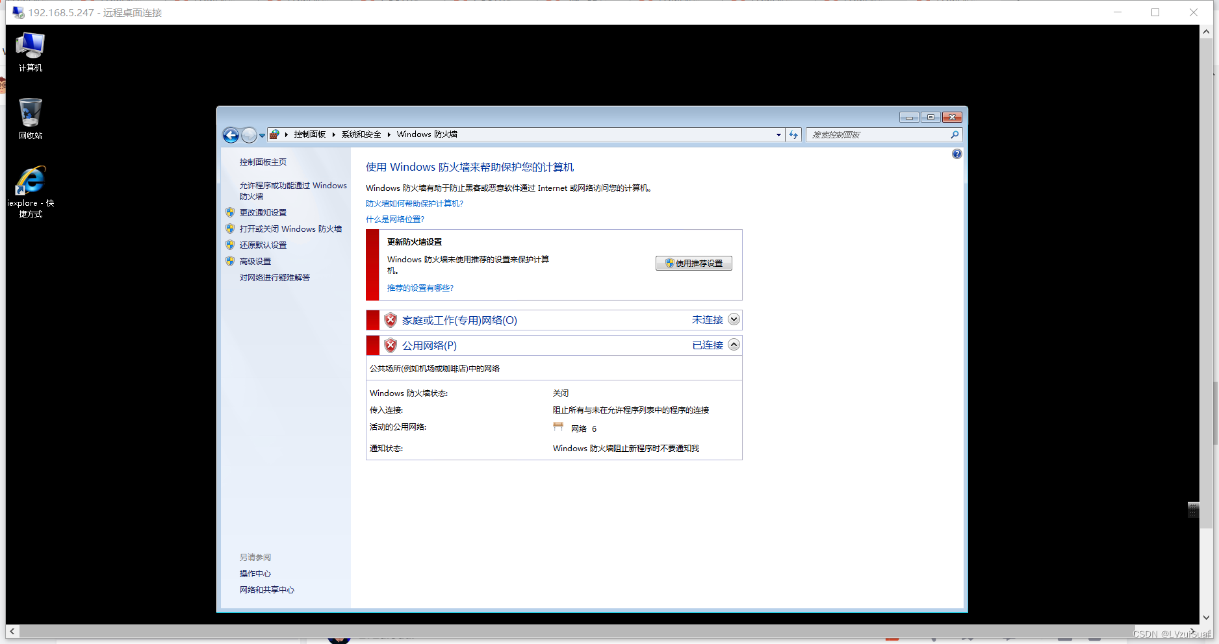The width and height of the screenshot is (1219, 644).
Task: Click 家庭或工作(专用)网络(O) header
Action: click(x=459, y=320)
